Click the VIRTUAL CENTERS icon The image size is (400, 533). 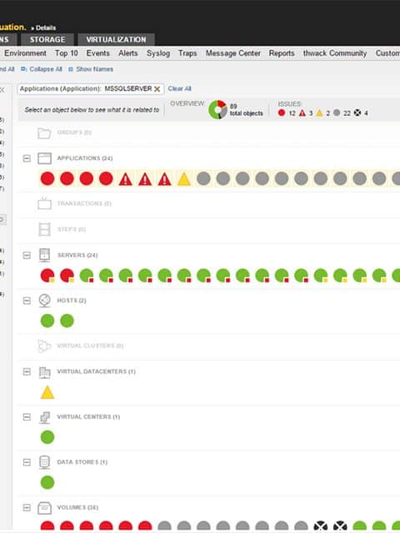click(44, 417)
